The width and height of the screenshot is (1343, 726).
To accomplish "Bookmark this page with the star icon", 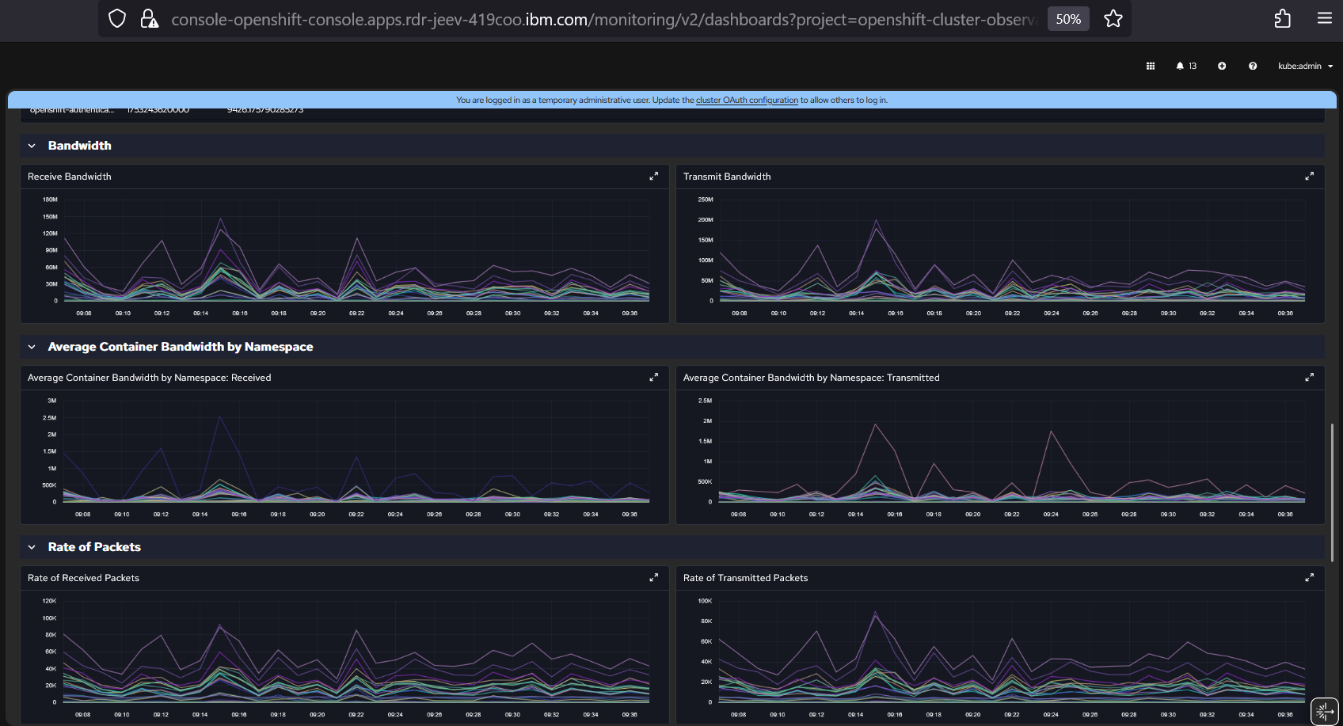I will 1113,19.
